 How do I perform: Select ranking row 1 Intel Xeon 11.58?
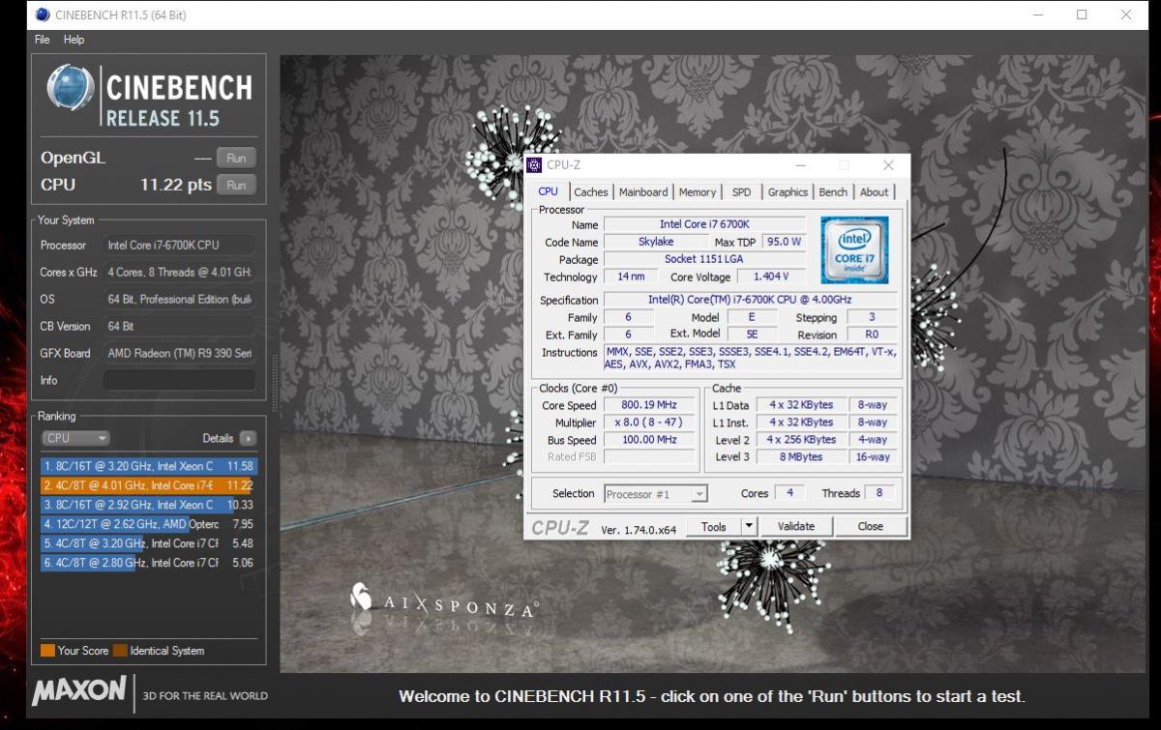149,466
